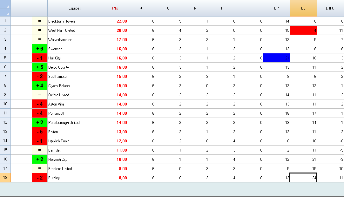Click the highlighted BC column header
This screenshot has height=197, width=344.
coord(303,8)
